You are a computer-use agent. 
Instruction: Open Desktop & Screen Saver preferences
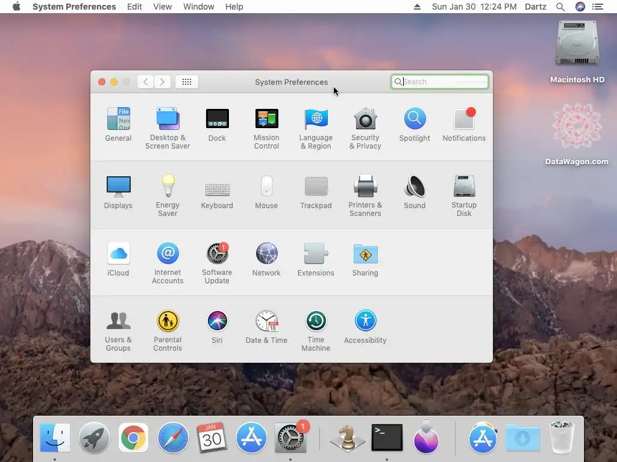click(x=168, y=128)
